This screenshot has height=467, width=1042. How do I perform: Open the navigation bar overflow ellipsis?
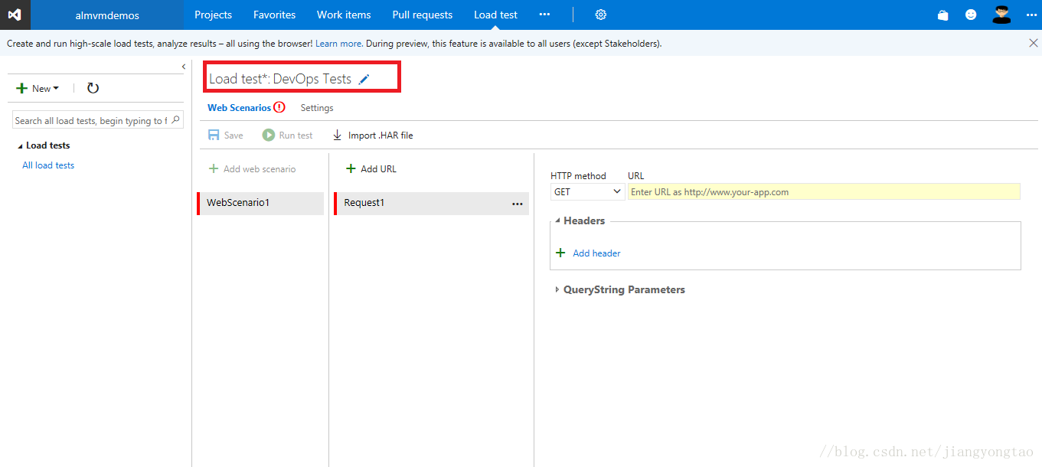[x=544, y=15]
